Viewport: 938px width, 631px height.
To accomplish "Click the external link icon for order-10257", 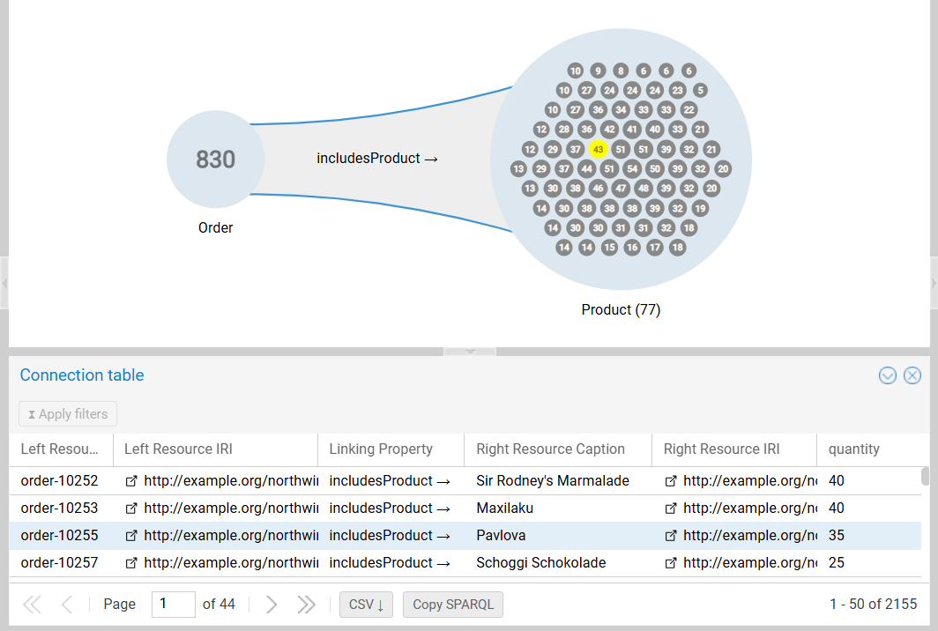I will pos(132,563).
